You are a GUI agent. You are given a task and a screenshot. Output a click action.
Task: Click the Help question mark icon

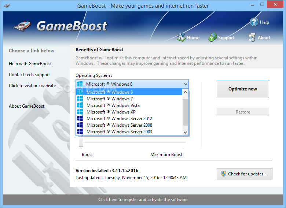tap(254, 22)
